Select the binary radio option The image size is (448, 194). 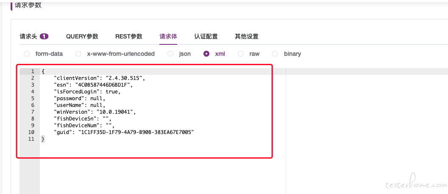(275, 54)
